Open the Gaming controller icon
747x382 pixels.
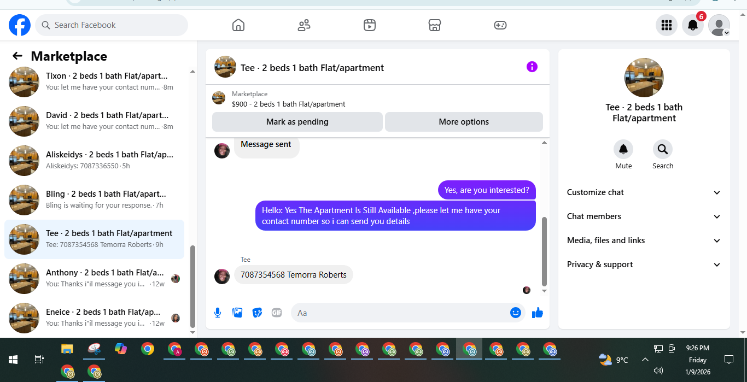tap(500, 25)
